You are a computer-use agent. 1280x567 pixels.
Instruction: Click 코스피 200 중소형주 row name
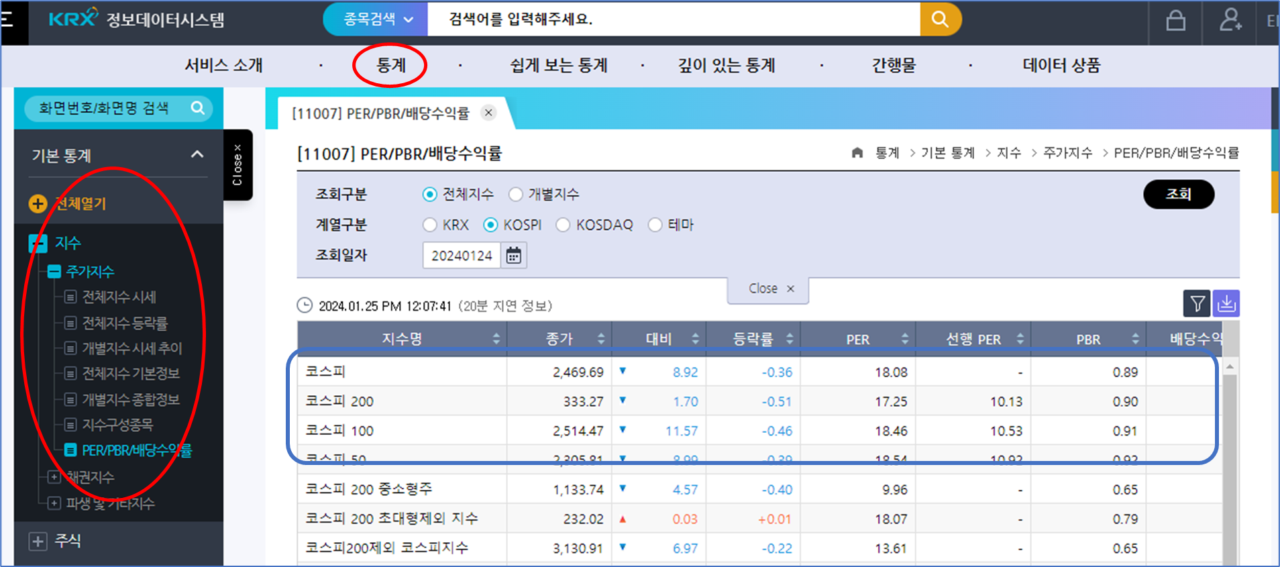pyautogui.click(x=369, y=489)
